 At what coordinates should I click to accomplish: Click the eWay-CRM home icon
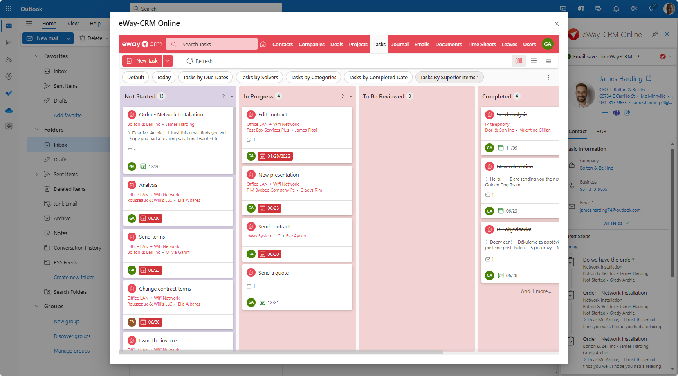pos(263,44)
